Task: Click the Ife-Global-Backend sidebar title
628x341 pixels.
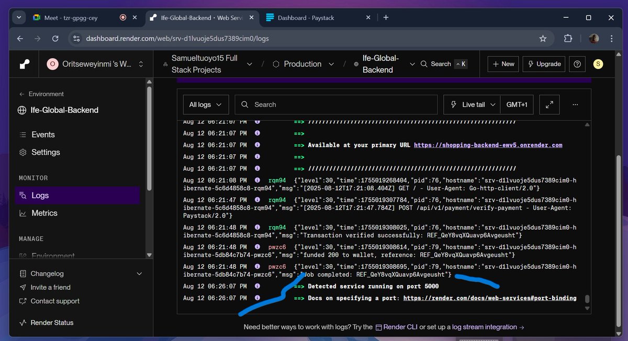Action: pyautogui.click(x=64, y=110)
